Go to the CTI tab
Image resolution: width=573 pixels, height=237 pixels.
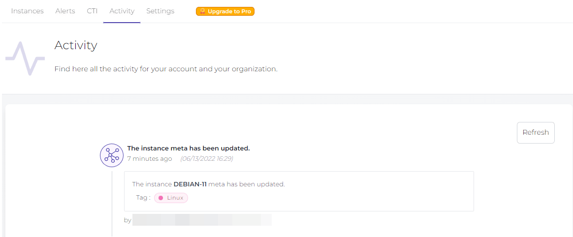92,11
